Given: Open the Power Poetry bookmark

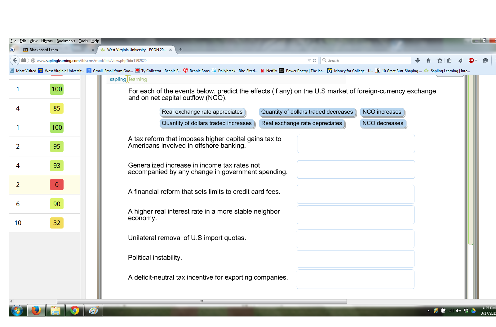Looking at the screenshot, I should 302,71.
